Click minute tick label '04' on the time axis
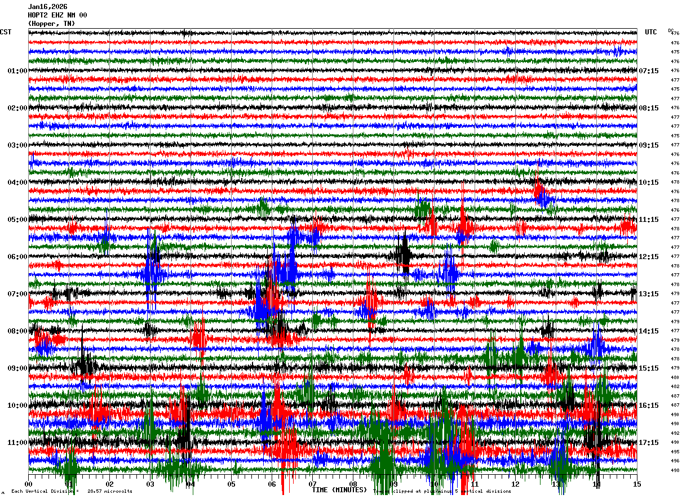 click(191, 484)
